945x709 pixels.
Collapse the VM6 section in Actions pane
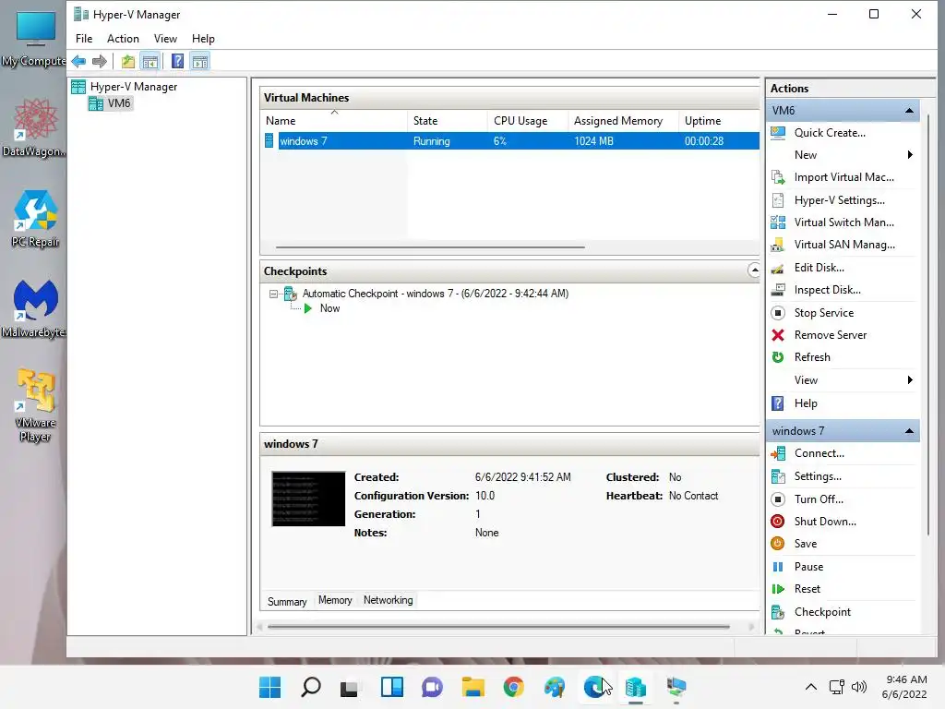coord(909,111)
